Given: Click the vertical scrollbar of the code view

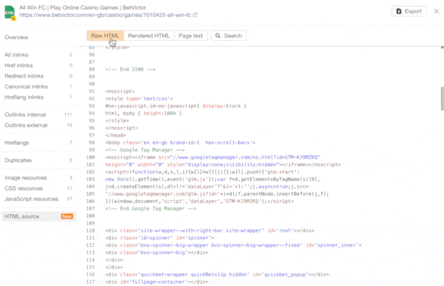Looking at the screenshot, I should tap(442, 100).
